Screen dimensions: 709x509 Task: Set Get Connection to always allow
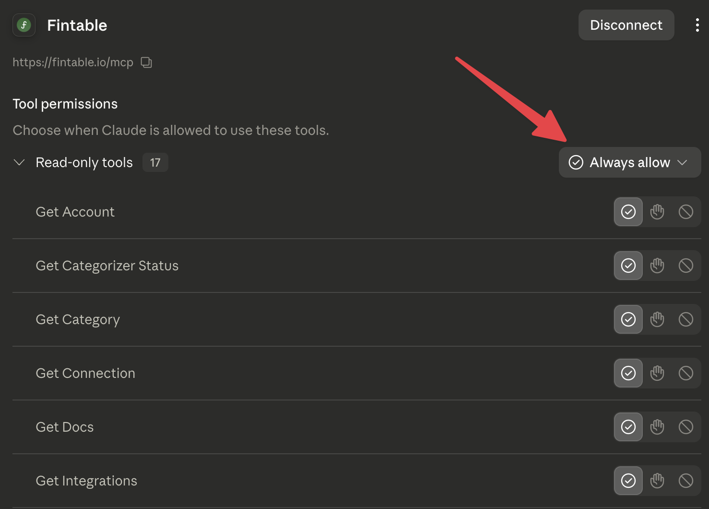coord(628,373)
